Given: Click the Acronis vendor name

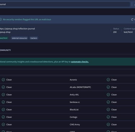Looking at the screenshot, I should pyautogui.click(x=73, y=80).
